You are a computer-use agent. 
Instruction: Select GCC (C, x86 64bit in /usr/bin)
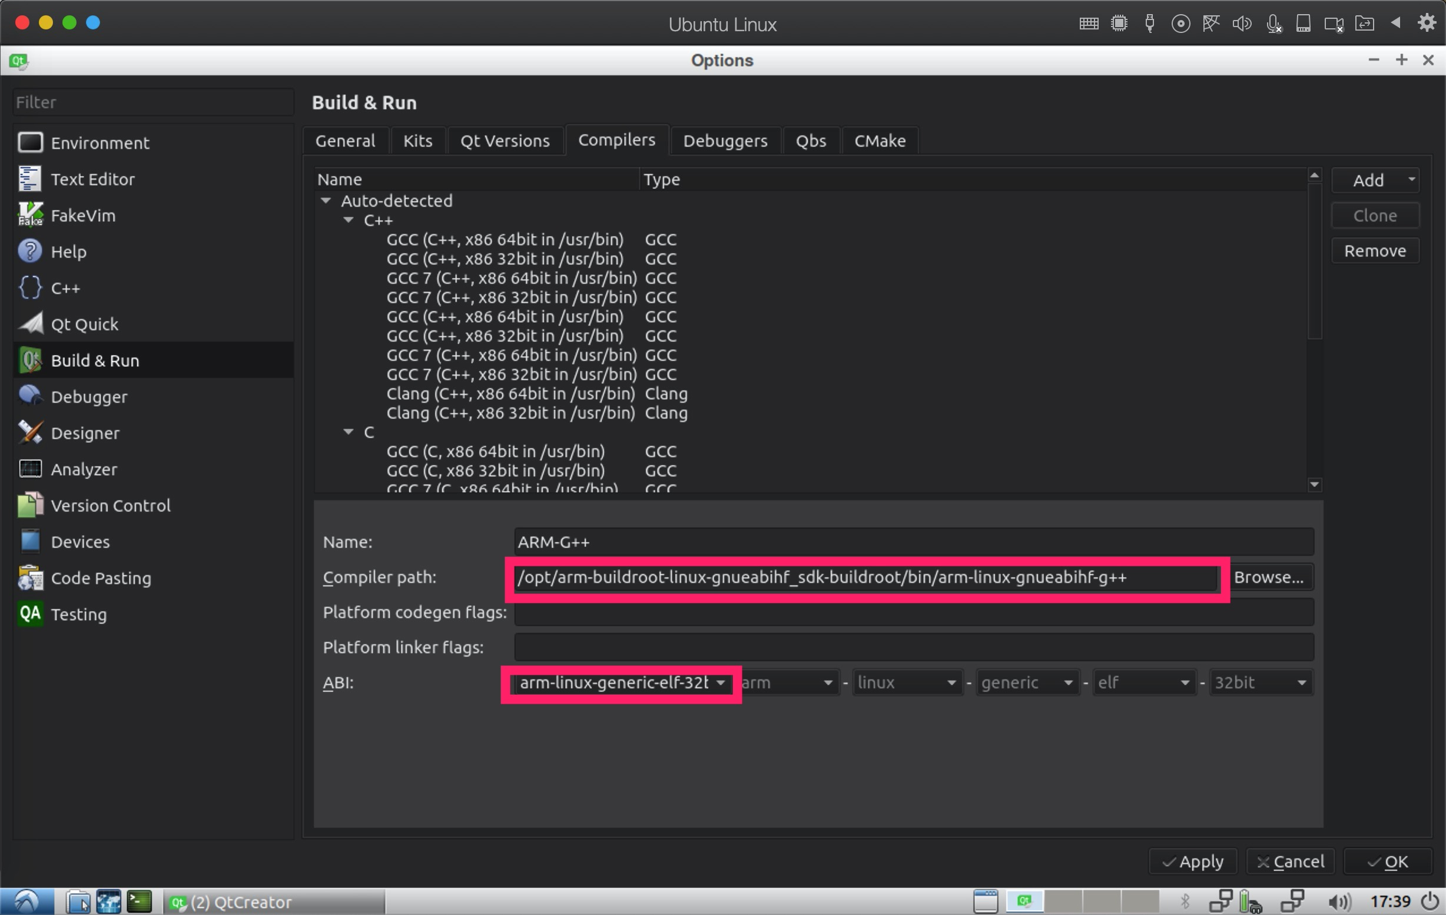495,451
